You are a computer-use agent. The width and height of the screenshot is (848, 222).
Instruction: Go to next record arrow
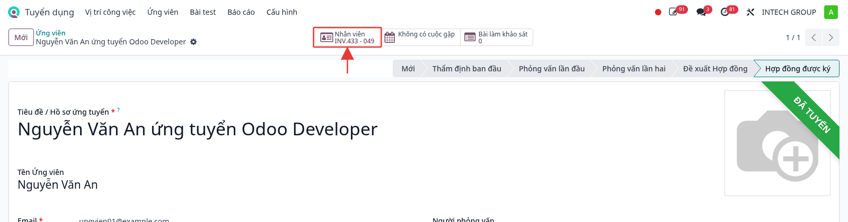tap(831, 38)
